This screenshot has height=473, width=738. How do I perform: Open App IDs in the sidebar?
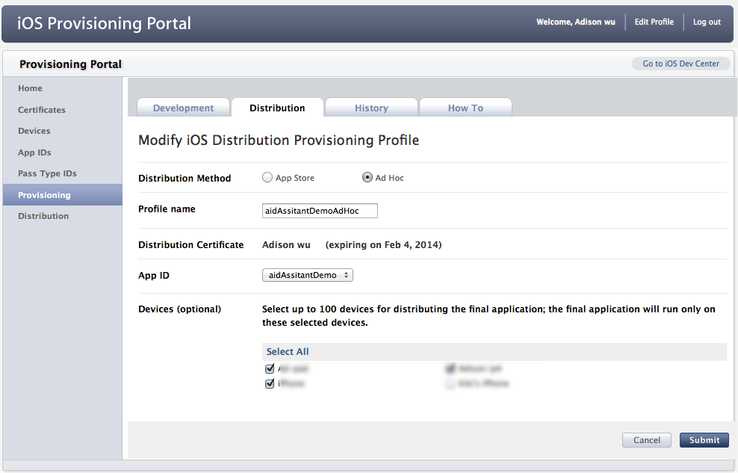(x=34, y=152)
